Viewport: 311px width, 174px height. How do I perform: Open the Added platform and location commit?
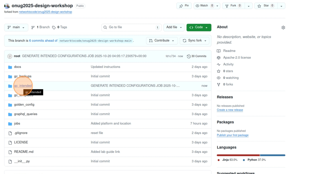111,123
